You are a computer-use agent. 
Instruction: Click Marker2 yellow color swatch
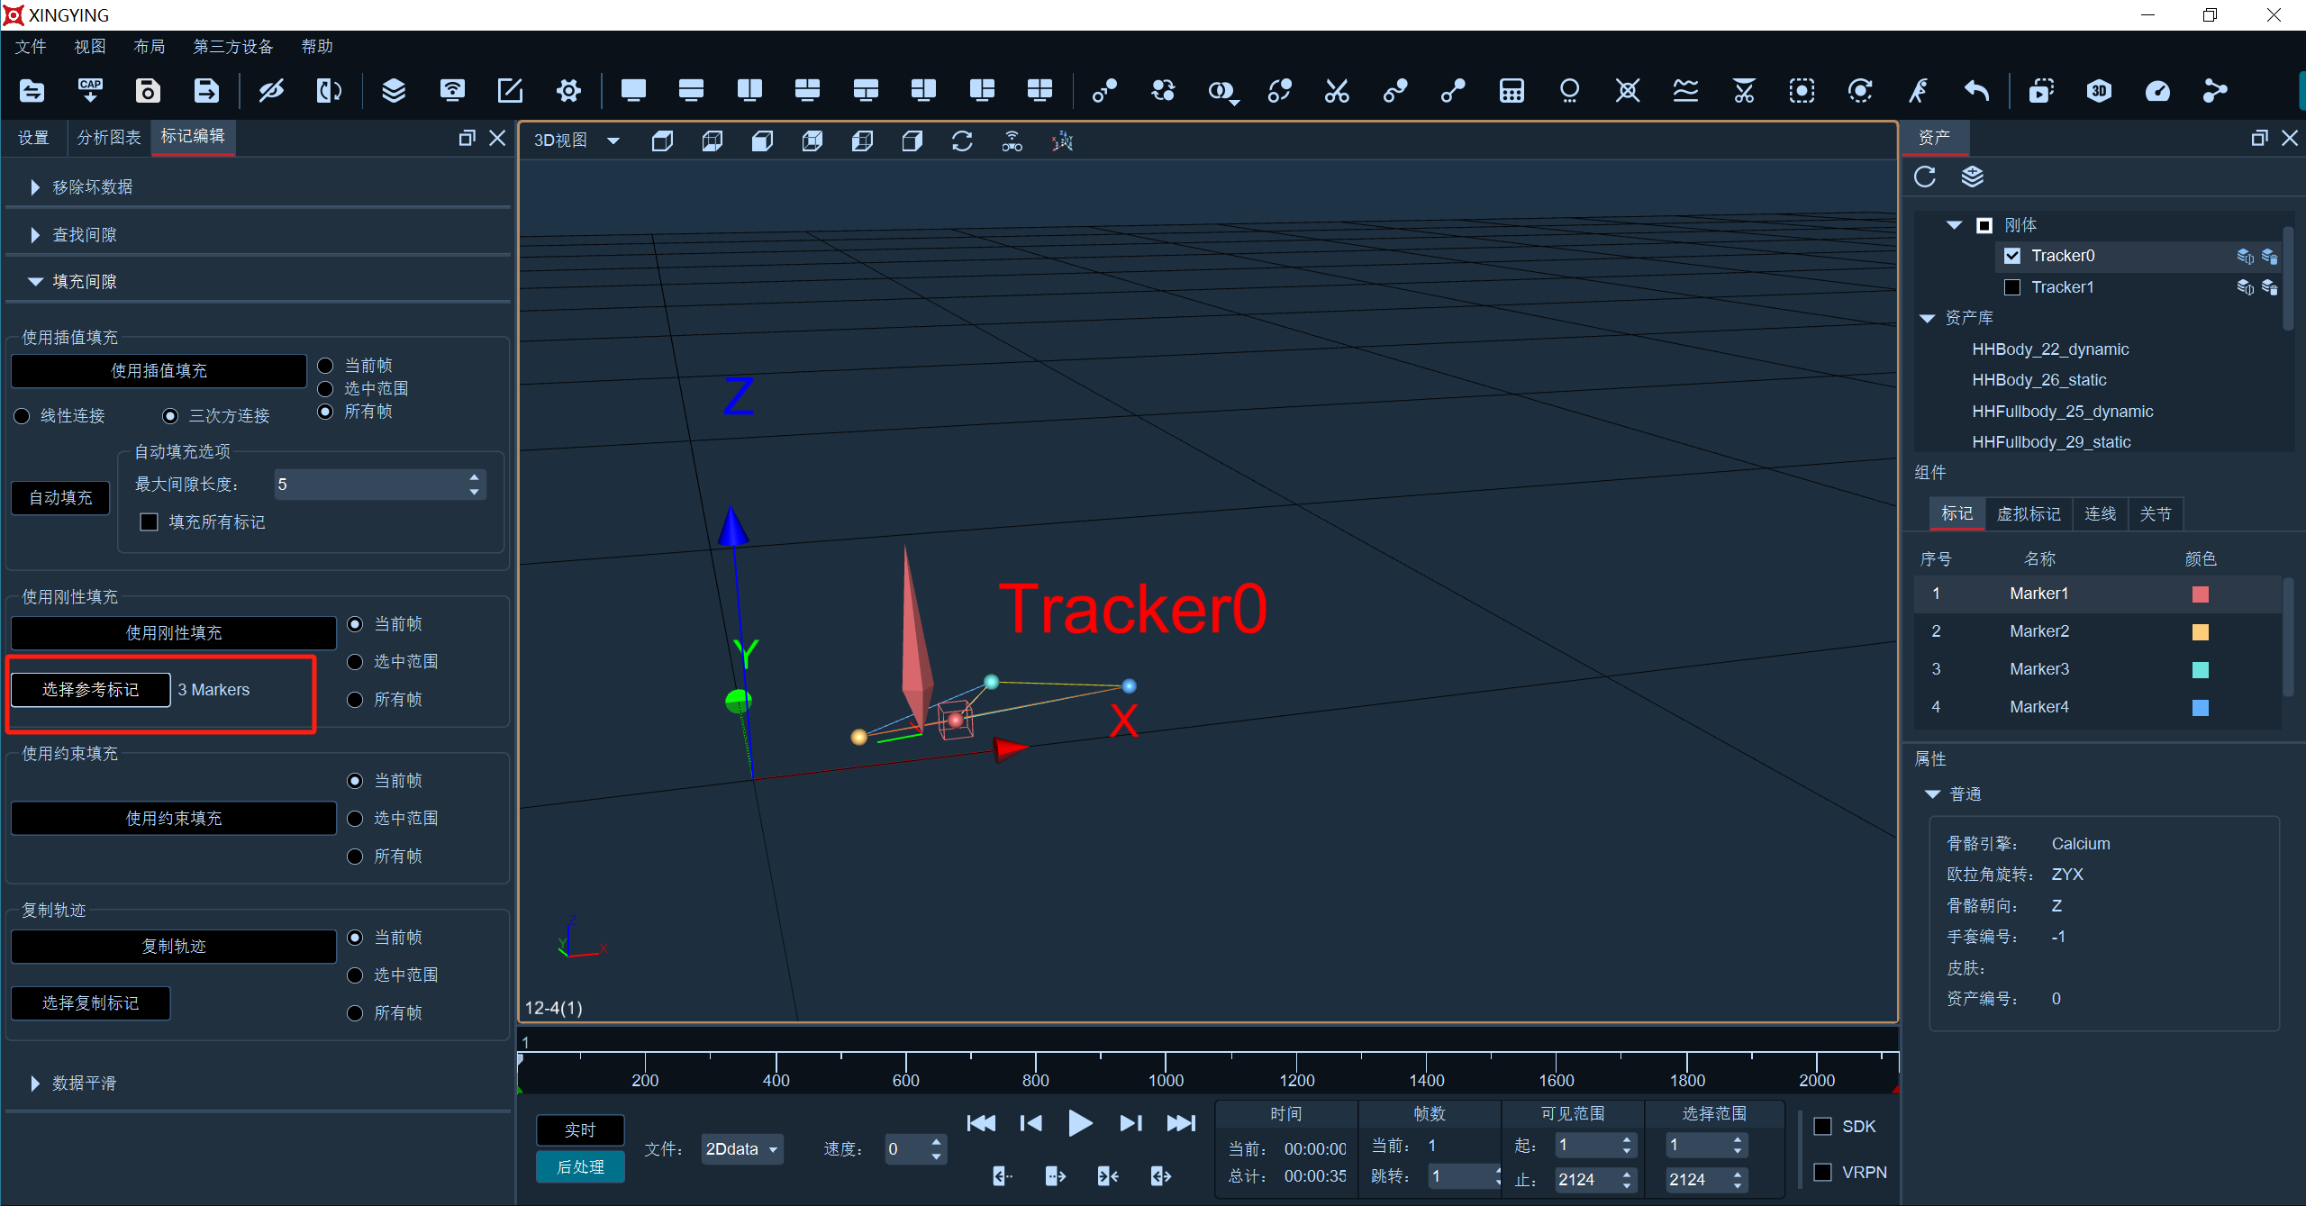[x=2200, y=632]
